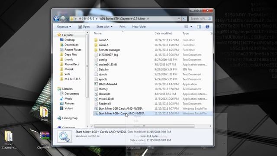Select Favorites in the navigation pane
This screenshot has width=277, height=156.
[68, 35]
